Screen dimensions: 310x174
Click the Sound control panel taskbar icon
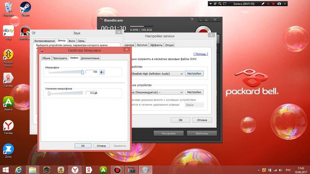point(145,170)
